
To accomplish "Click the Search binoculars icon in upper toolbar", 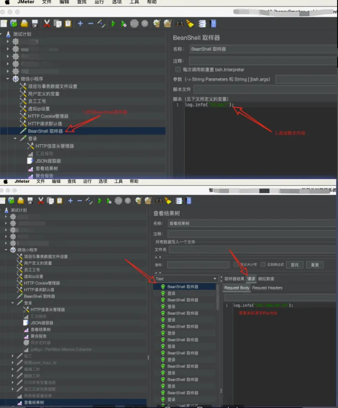I will click(180, 23).
